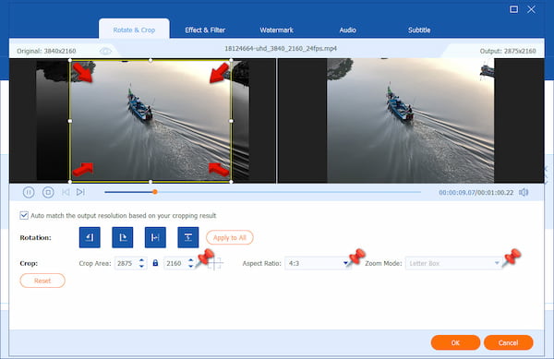Switch to the Rotate & Crop tab
The height and width of the screenshot is (359, 554).
pos(134,30)
